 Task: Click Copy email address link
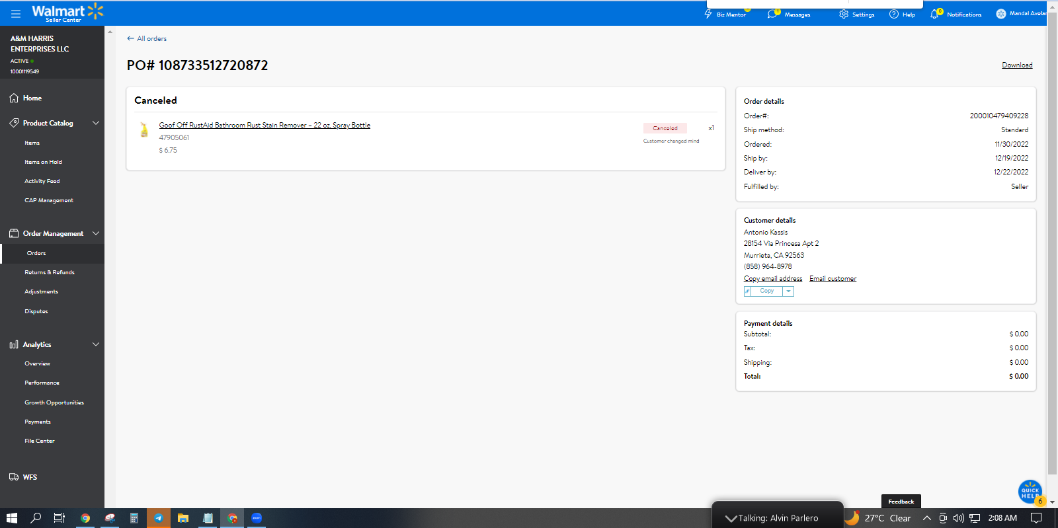(773, 279)
